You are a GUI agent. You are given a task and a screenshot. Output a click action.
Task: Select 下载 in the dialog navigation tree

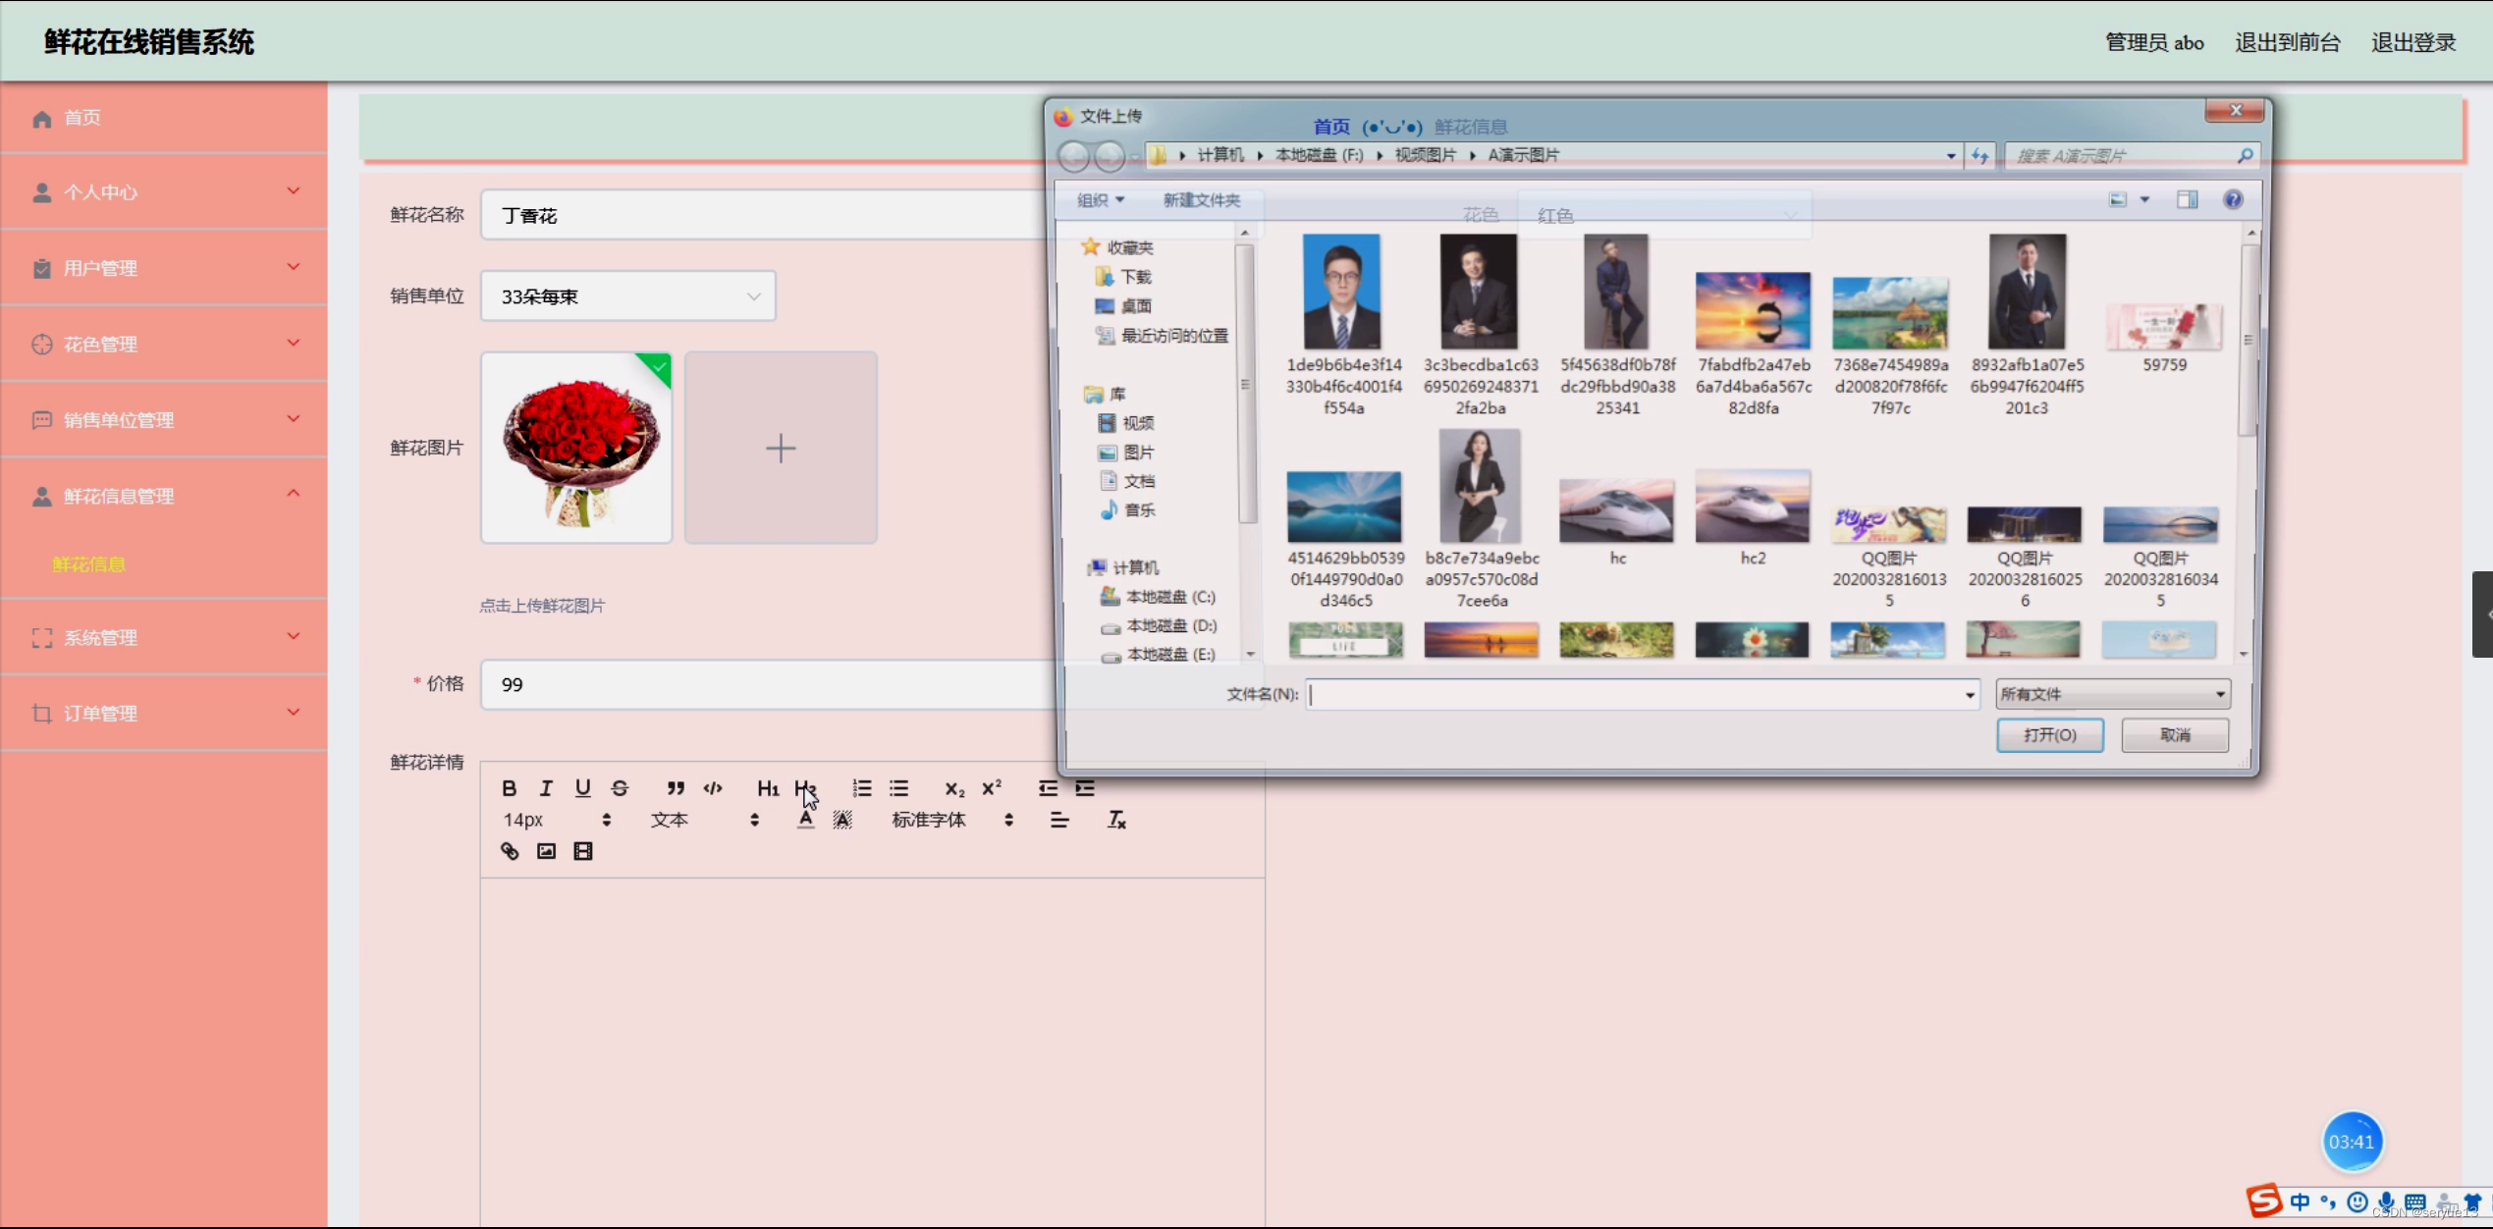1124,277
